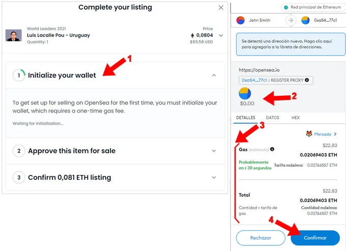Collapse the Initialize your wallet step
Viewport: 346px width, 251px height.
(x=214, y=75)
